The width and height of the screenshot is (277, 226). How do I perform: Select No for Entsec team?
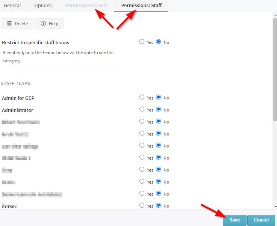[158, 205]
